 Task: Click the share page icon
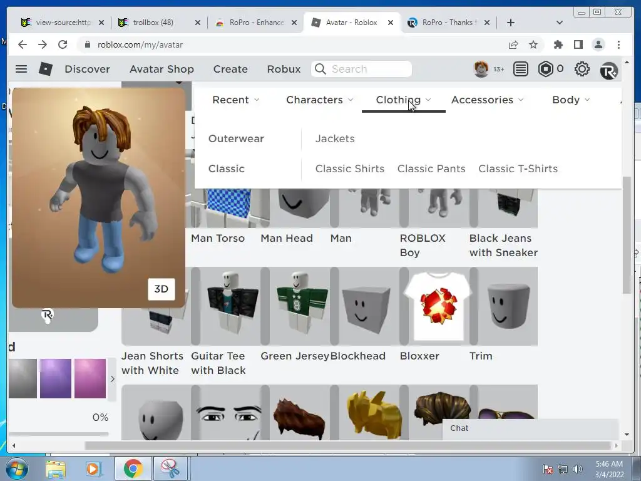[x=513, y=44]
